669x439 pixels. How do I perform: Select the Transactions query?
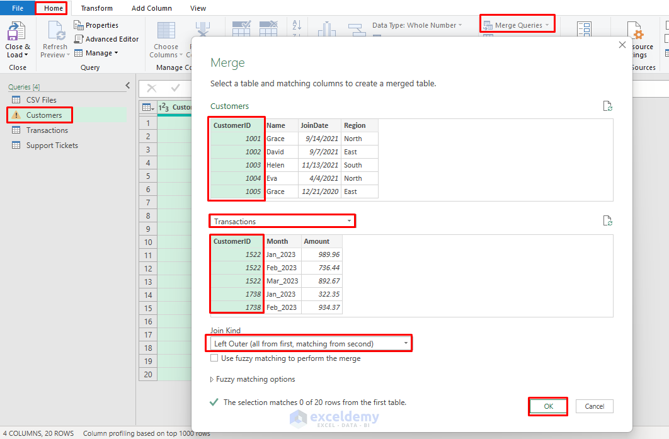47,130
